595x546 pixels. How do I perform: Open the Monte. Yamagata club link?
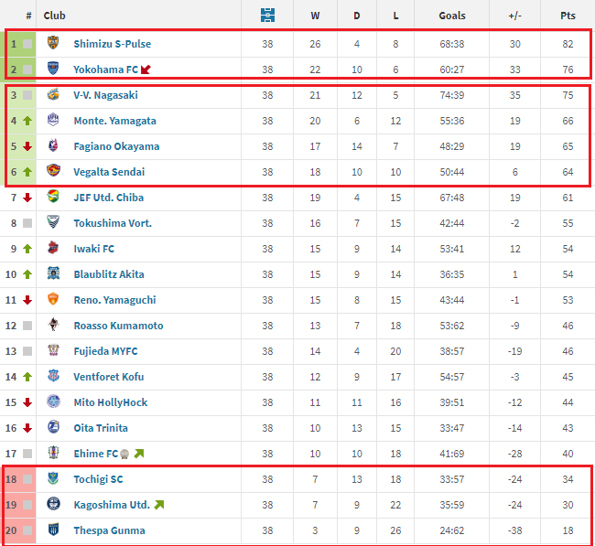[x=114, y=121]
